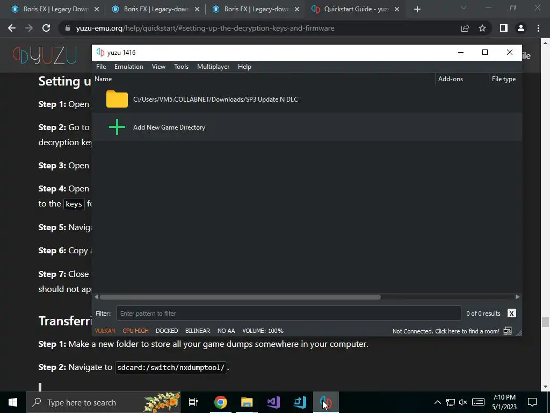Switch to first Boris FX Legacy Downloads tab

click(56, 9)
